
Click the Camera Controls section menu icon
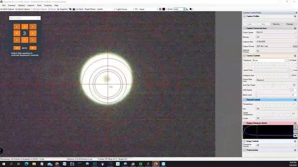coord(295,56)
